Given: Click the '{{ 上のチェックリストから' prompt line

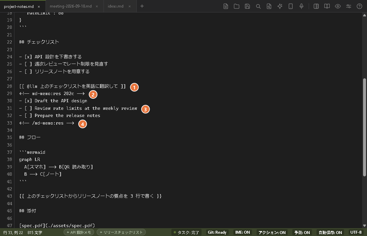Looking at the screenshot, I should coord(90,196).
